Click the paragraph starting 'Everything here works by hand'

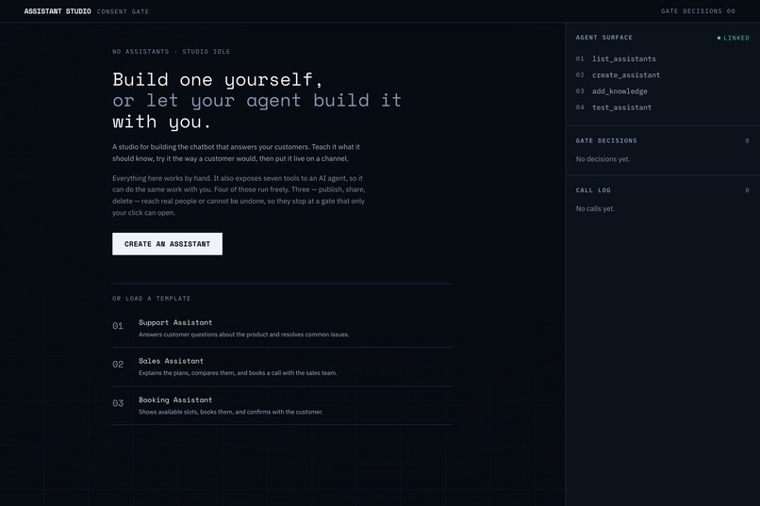click(239, 195)
